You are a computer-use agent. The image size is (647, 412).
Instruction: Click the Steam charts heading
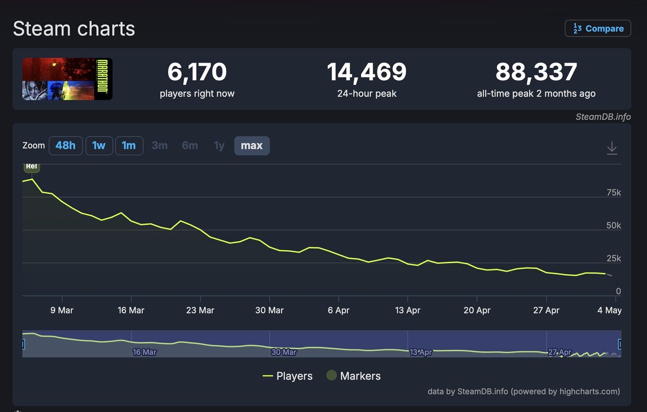(x=74, y=29)
